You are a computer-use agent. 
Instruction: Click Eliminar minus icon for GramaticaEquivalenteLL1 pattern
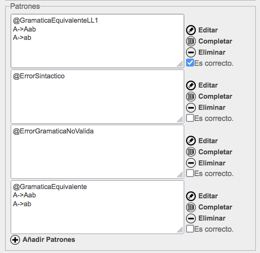coord(191,52)
